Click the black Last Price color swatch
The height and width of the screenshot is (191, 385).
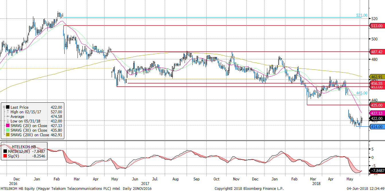pyautogui.click(x=8, y=107)
